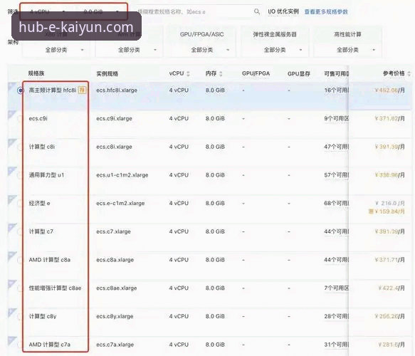415x356 pixels.
Task: Click the ¥452.06/月 price
Action: (389, 90)
